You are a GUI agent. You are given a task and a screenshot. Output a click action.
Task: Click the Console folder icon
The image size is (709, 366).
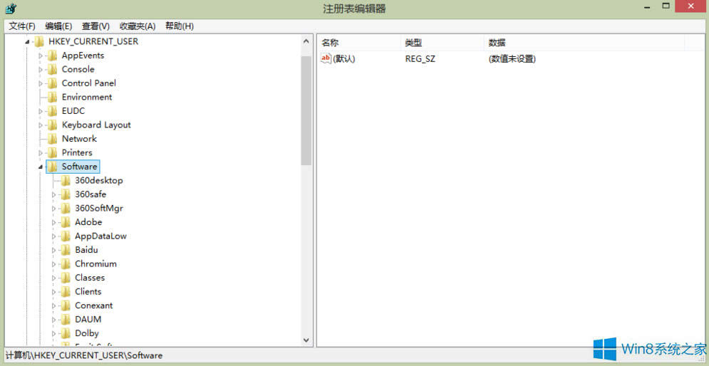[53, 70]
